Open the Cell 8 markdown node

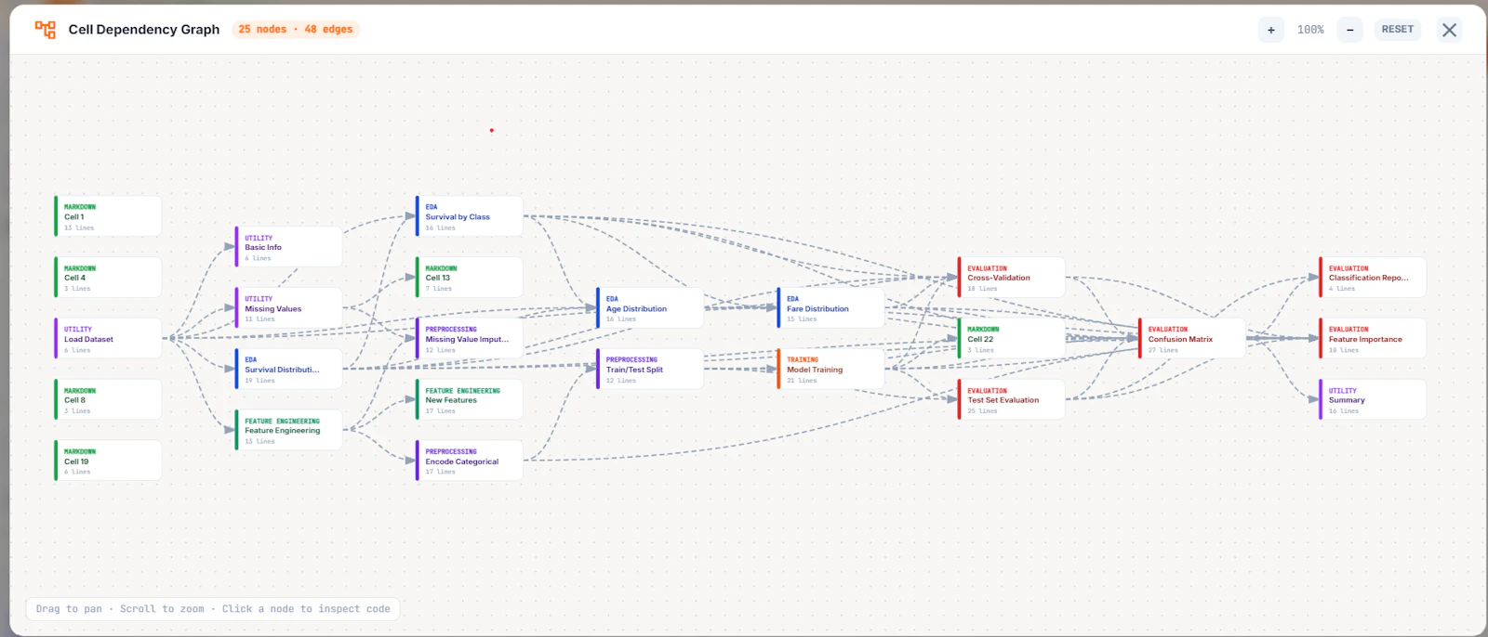pyautogui.click(x=108, y=400)
